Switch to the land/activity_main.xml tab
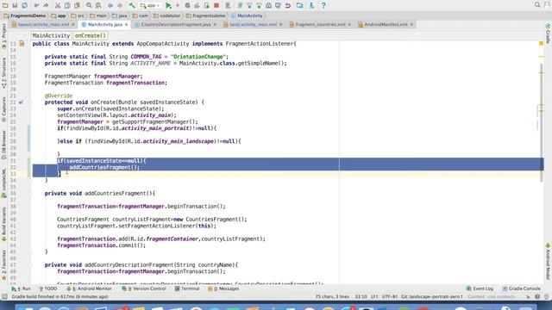Viewport: 552px width, 310px height. pyautogui.click(x=253, y=24)
